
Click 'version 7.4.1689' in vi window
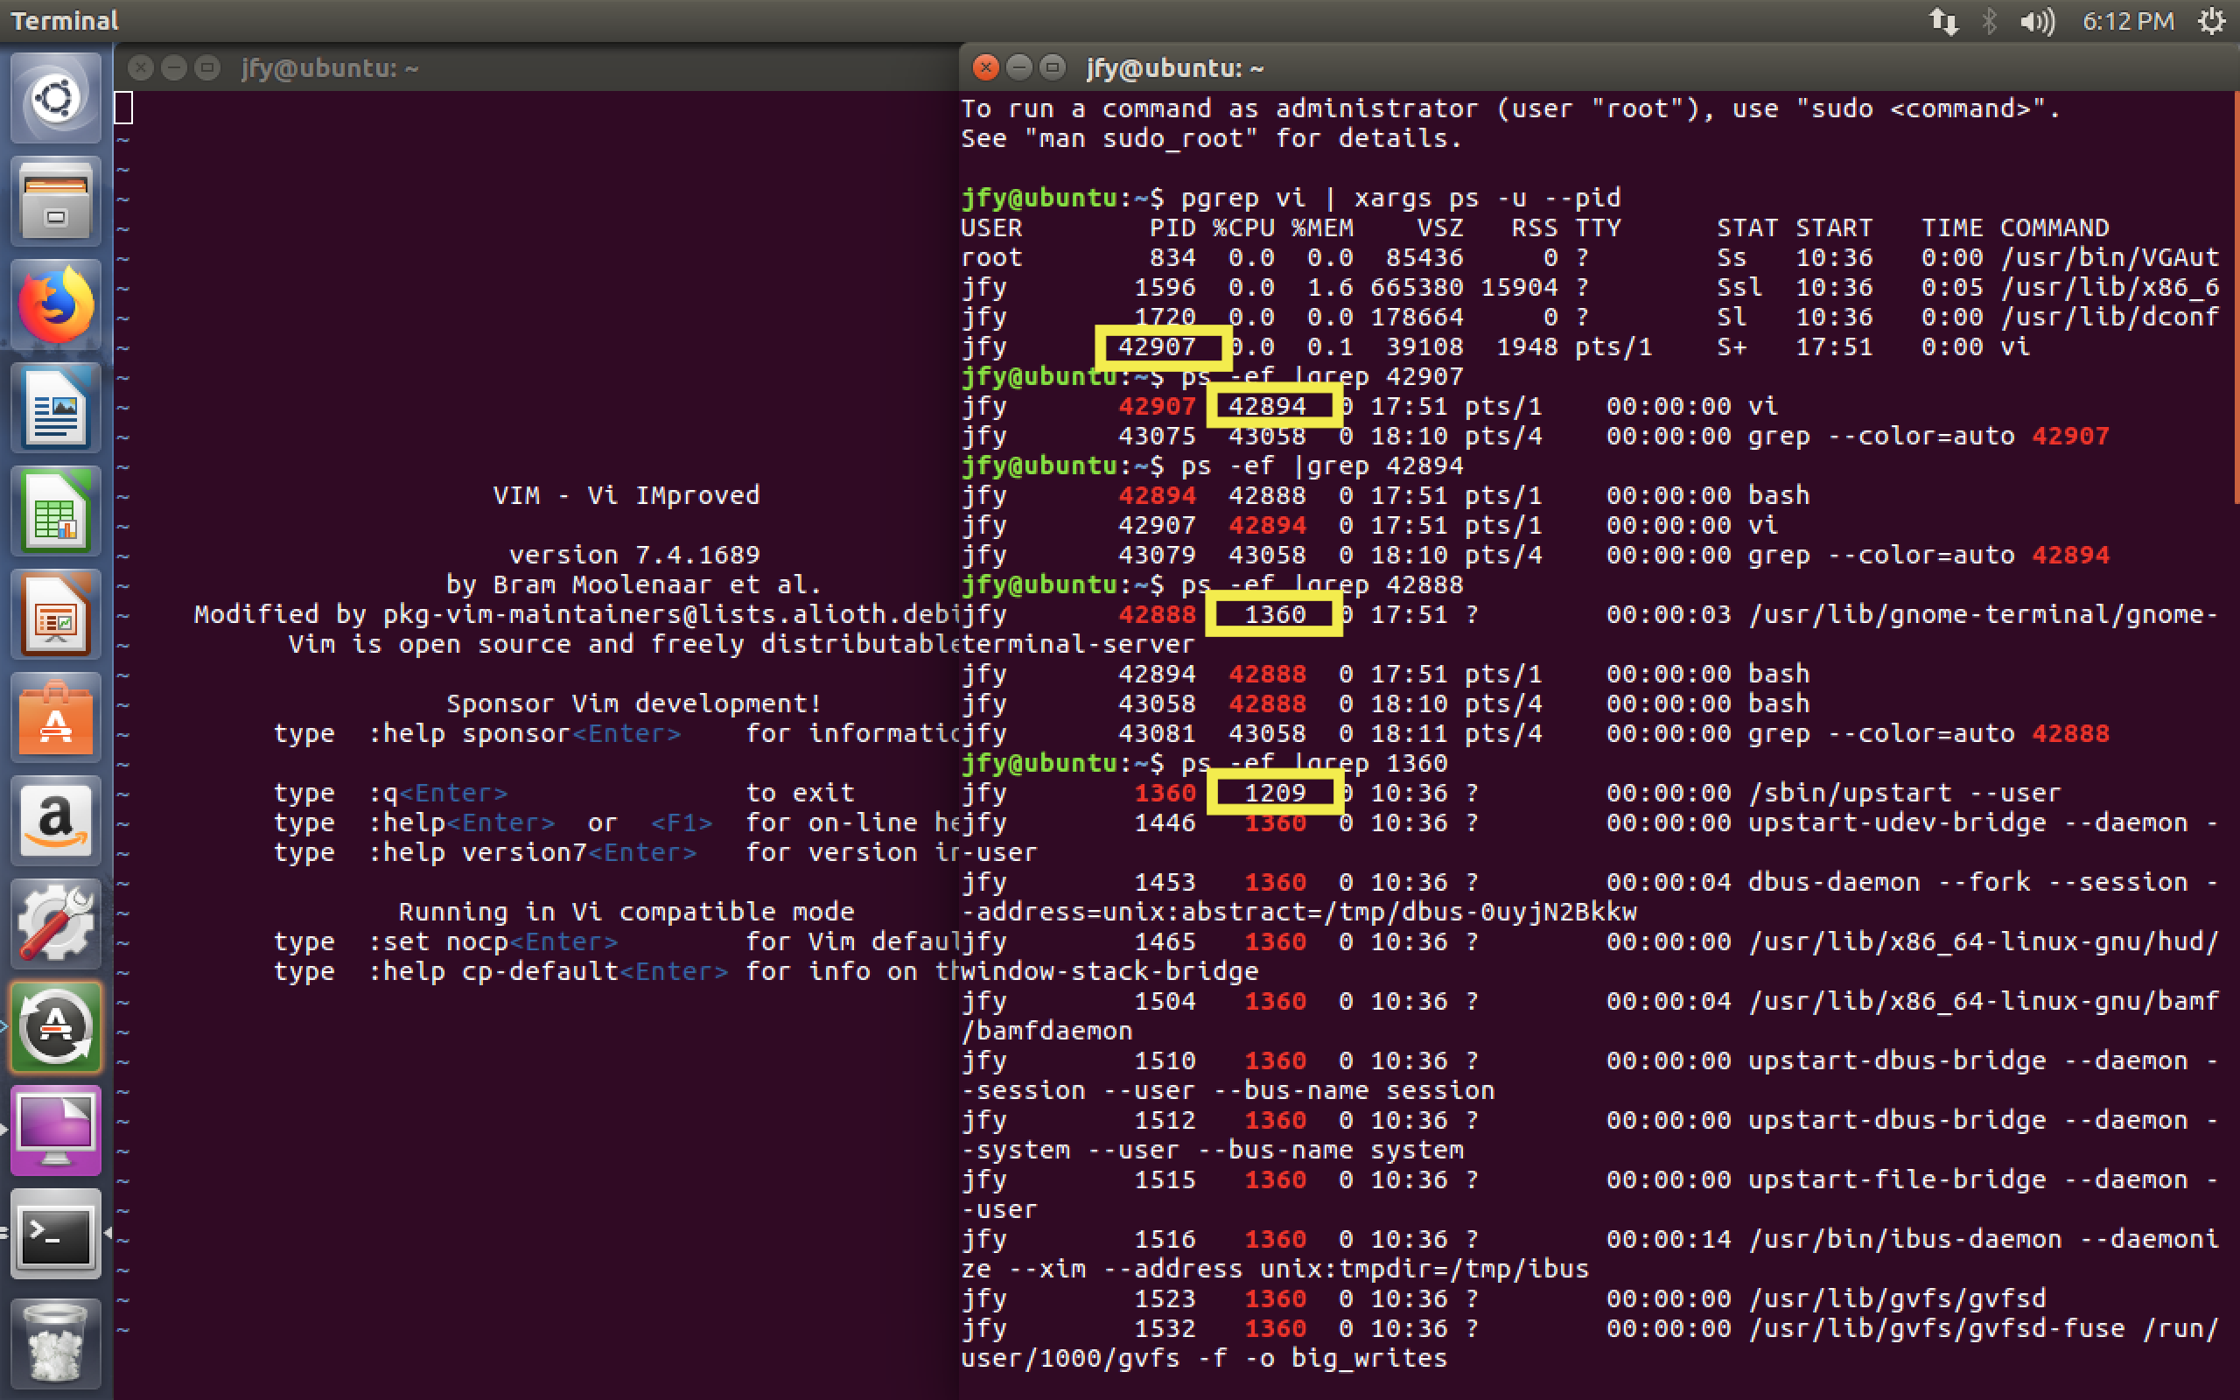coord(634,556)
